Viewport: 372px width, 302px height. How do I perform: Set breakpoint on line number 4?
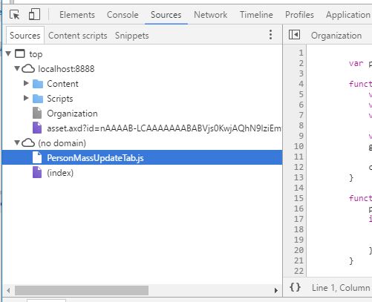[x=301, y=84]
